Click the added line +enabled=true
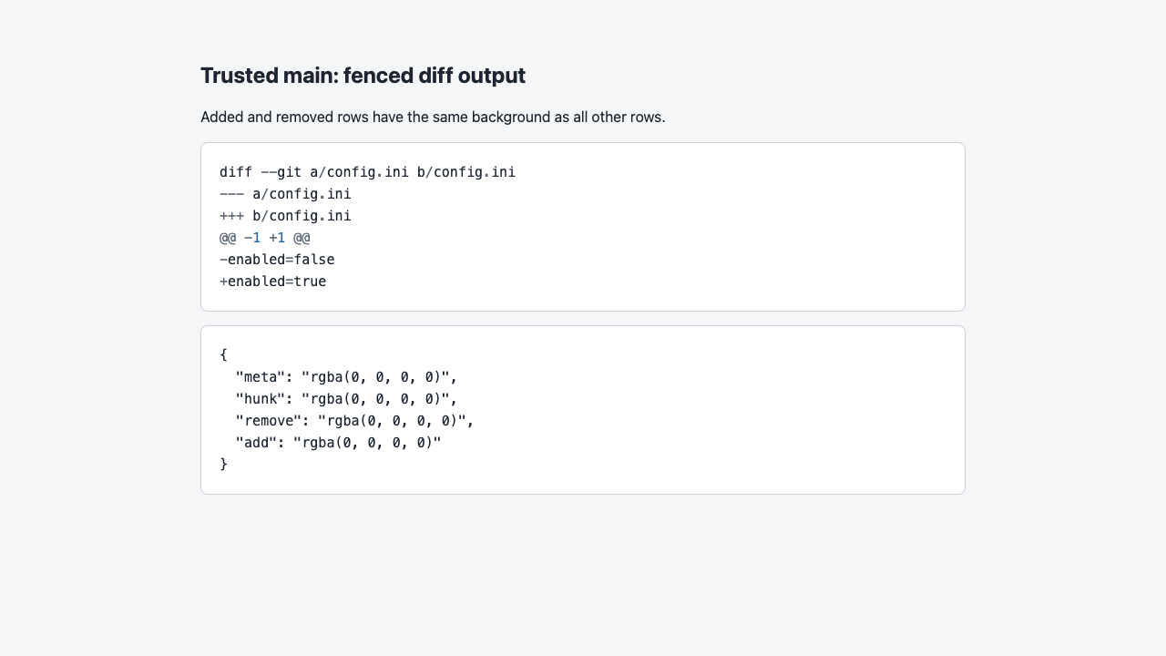This screenshot has height=656, width=1166. point(272,282)
